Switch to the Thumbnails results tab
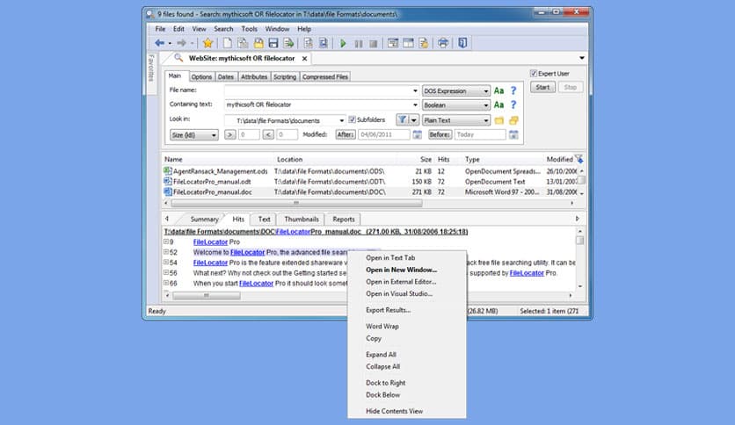The image size is (735, 425). click(301, 219)
